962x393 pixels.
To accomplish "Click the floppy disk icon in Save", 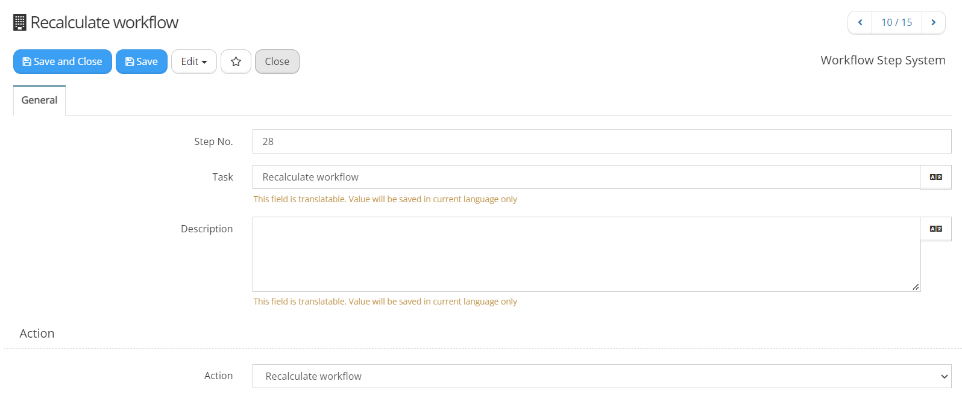I will coord(130,61).
